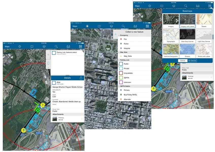Tap the share icon in Details header
The image size is (215, 152).
point(81,78)
